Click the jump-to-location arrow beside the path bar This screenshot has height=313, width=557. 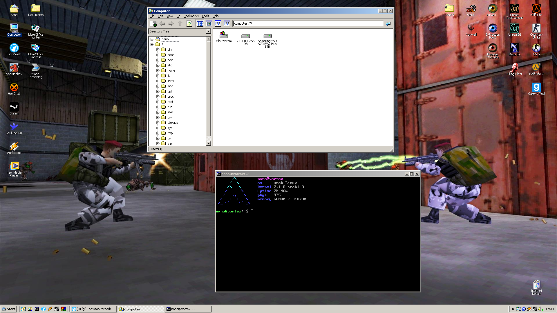click(x=388, y=24)
